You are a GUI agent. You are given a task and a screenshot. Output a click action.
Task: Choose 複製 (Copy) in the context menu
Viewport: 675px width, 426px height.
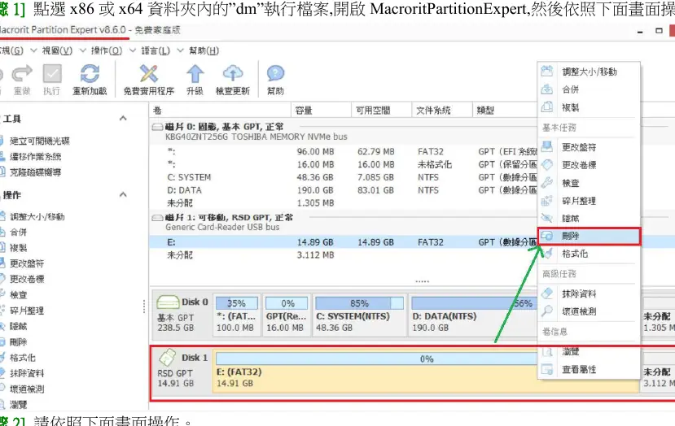pos(589,107)
